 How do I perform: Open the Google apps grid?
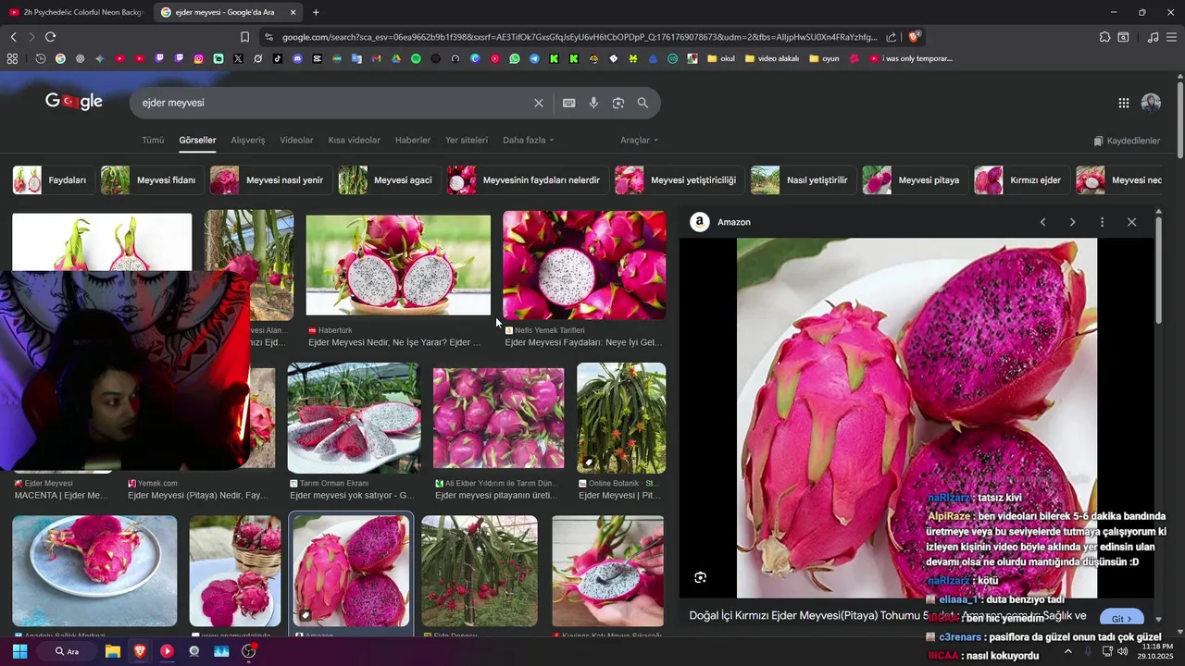(1123, 103)
